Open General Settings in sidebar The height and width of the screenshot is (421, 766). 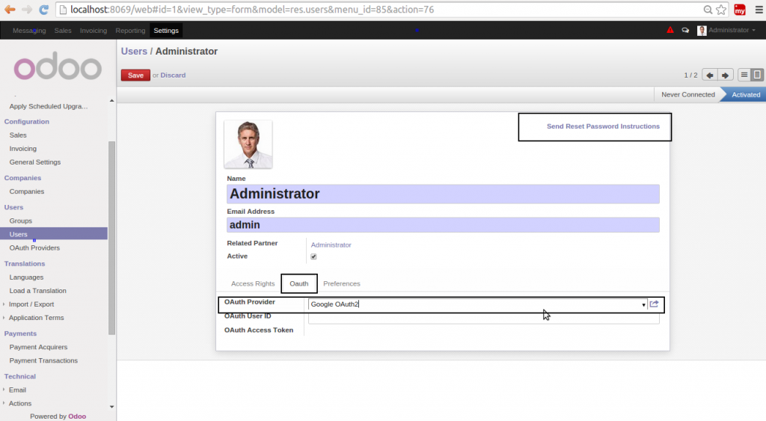click(35, 162)
